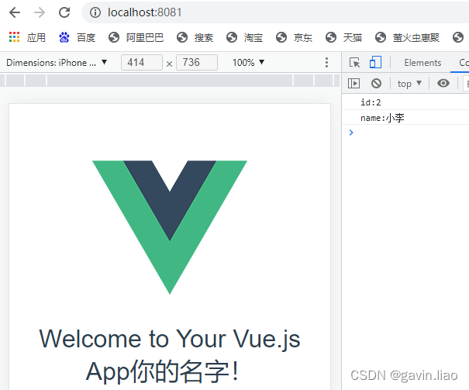Select the id:2 console log line
The image size is (469, 390).
point(405,102)
